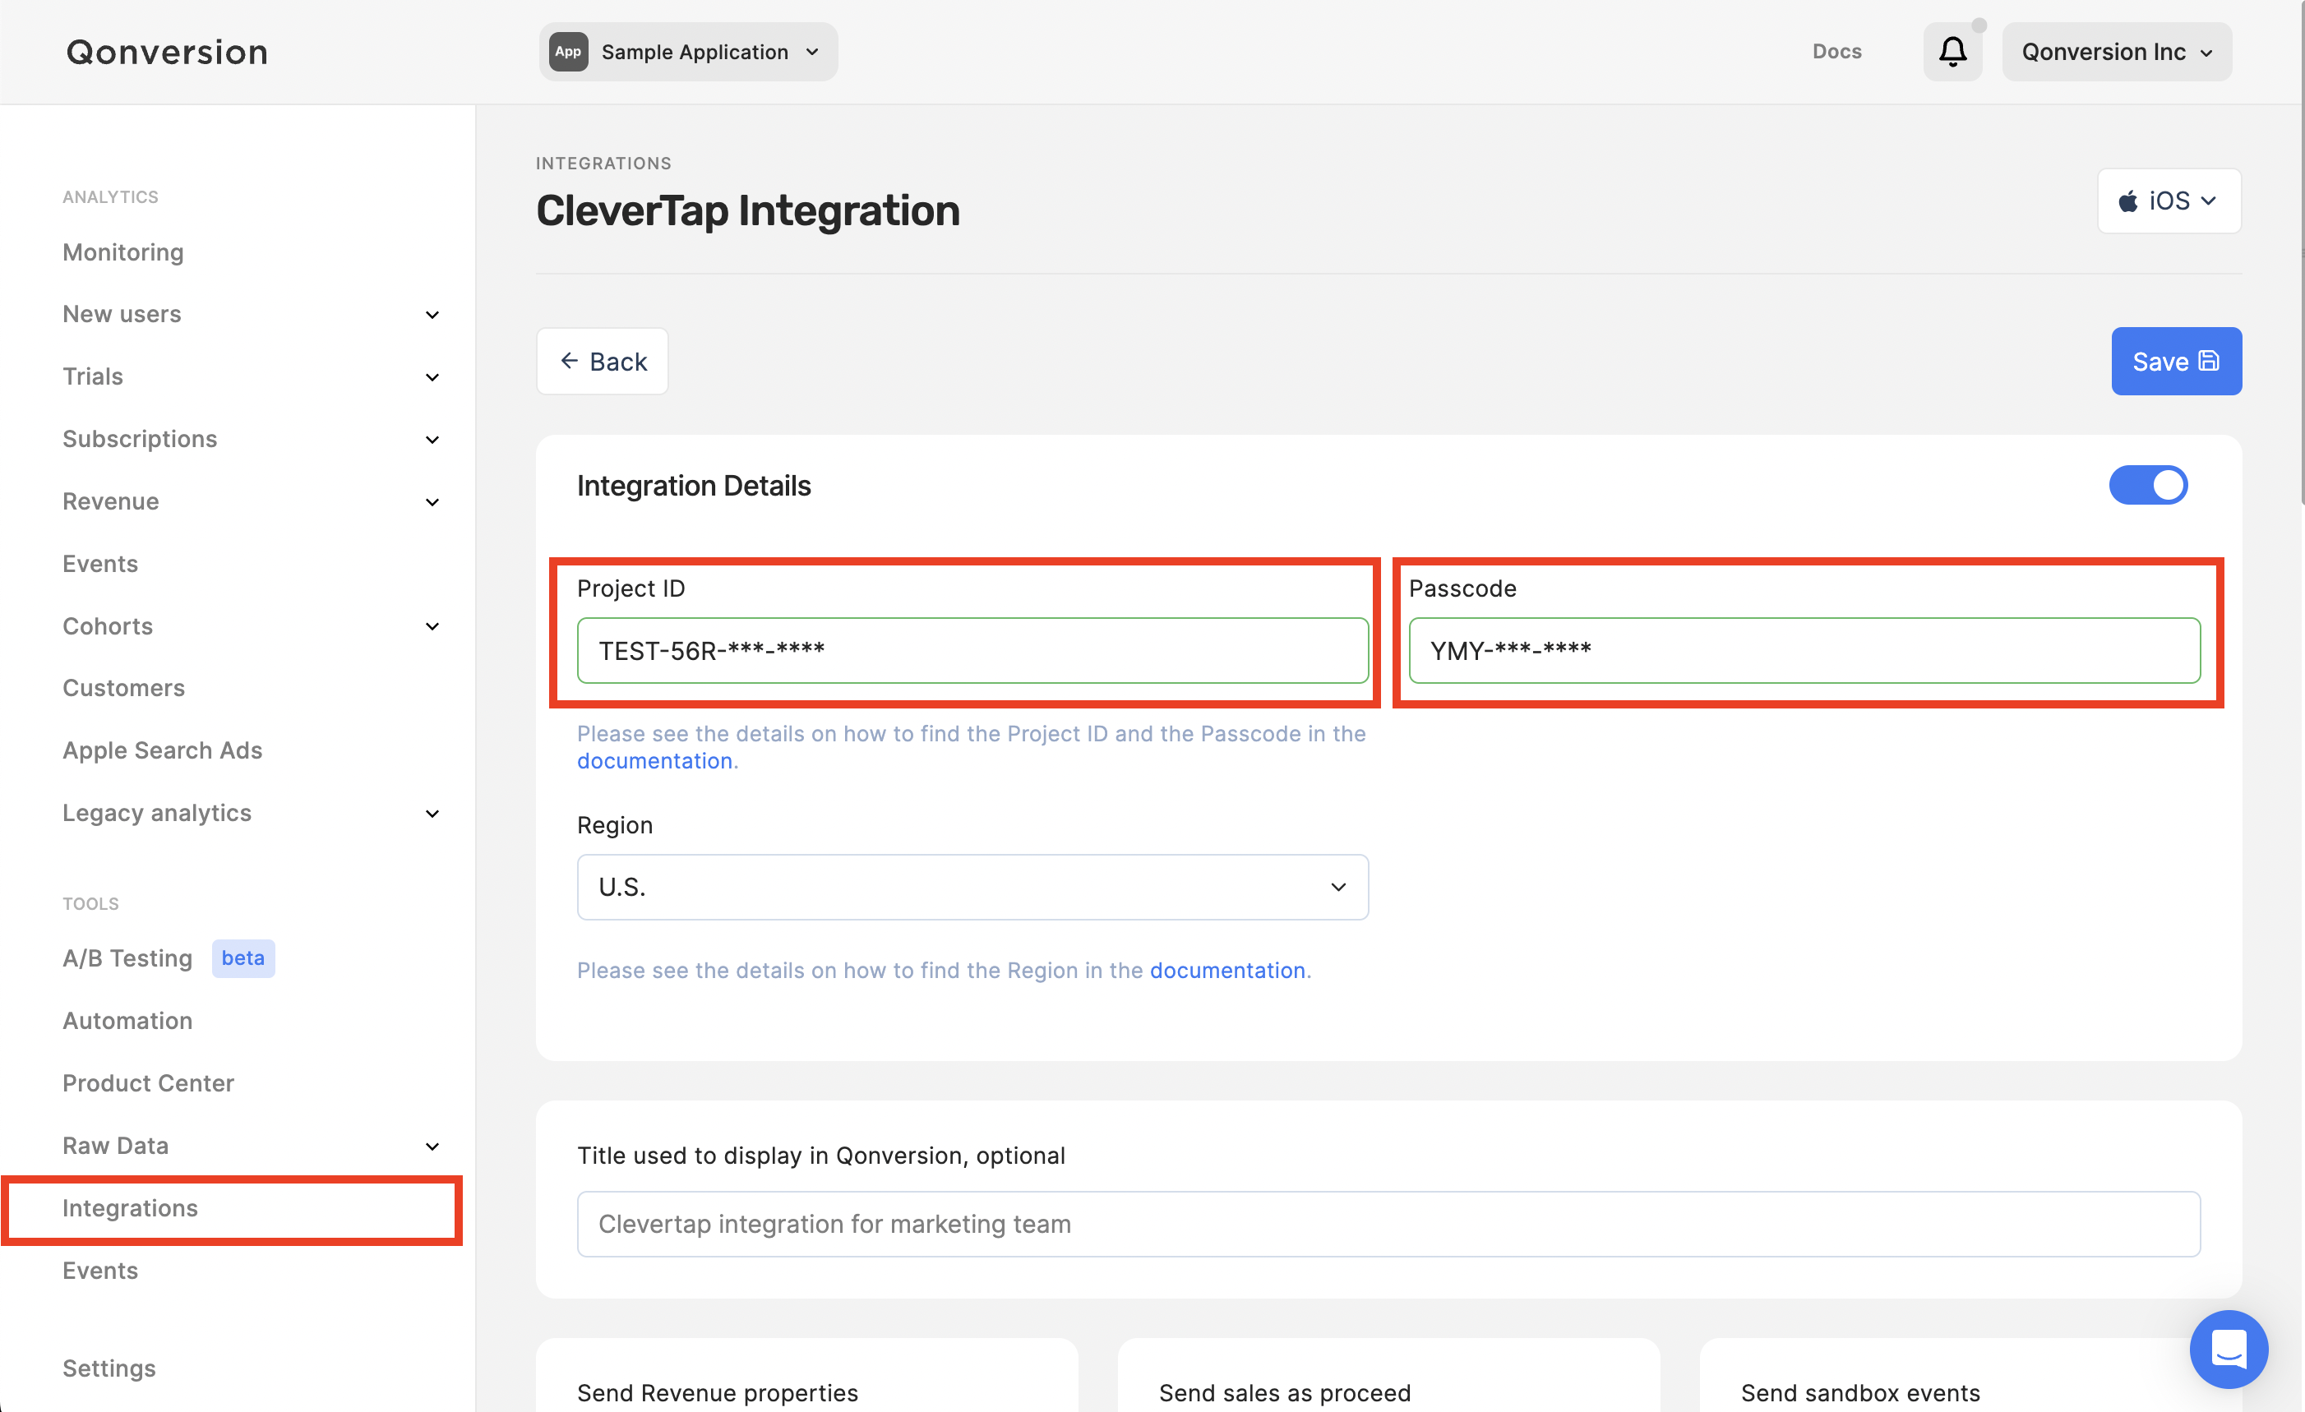Viewport: 2305px width, 1412px height.
Task: Click the Project ID input field
Action: click(x=972, y=651)
